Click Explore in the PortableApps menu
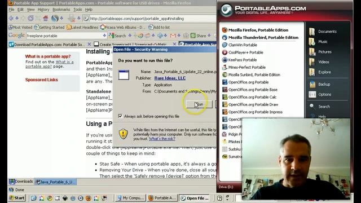 [320, 72]
